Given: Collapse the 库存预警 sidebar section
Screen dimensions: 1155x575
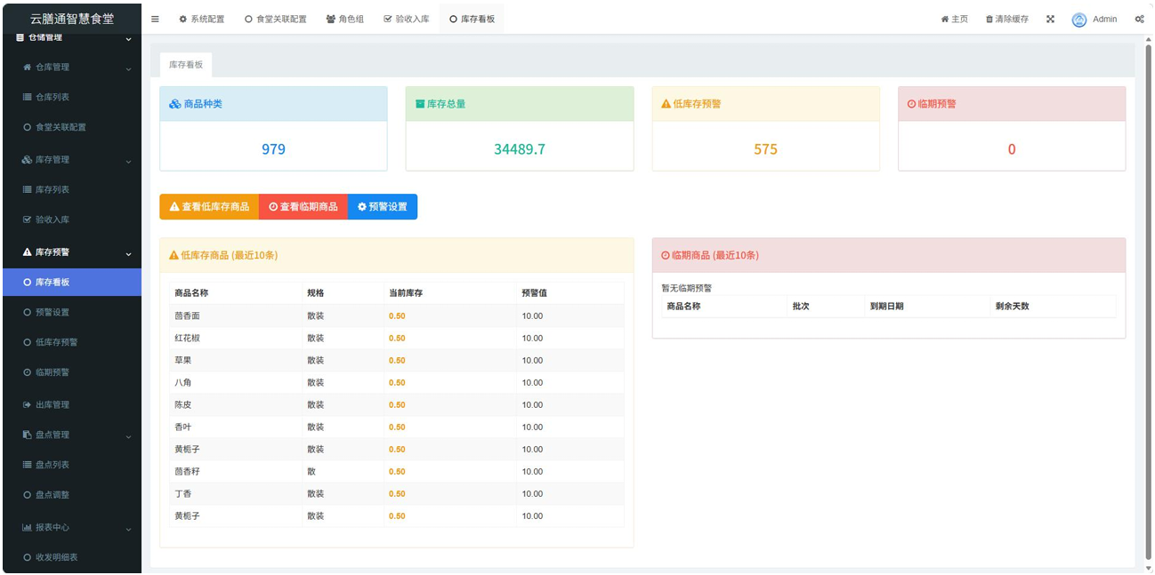Looking at the screenshot, I should tap(128, 252).
